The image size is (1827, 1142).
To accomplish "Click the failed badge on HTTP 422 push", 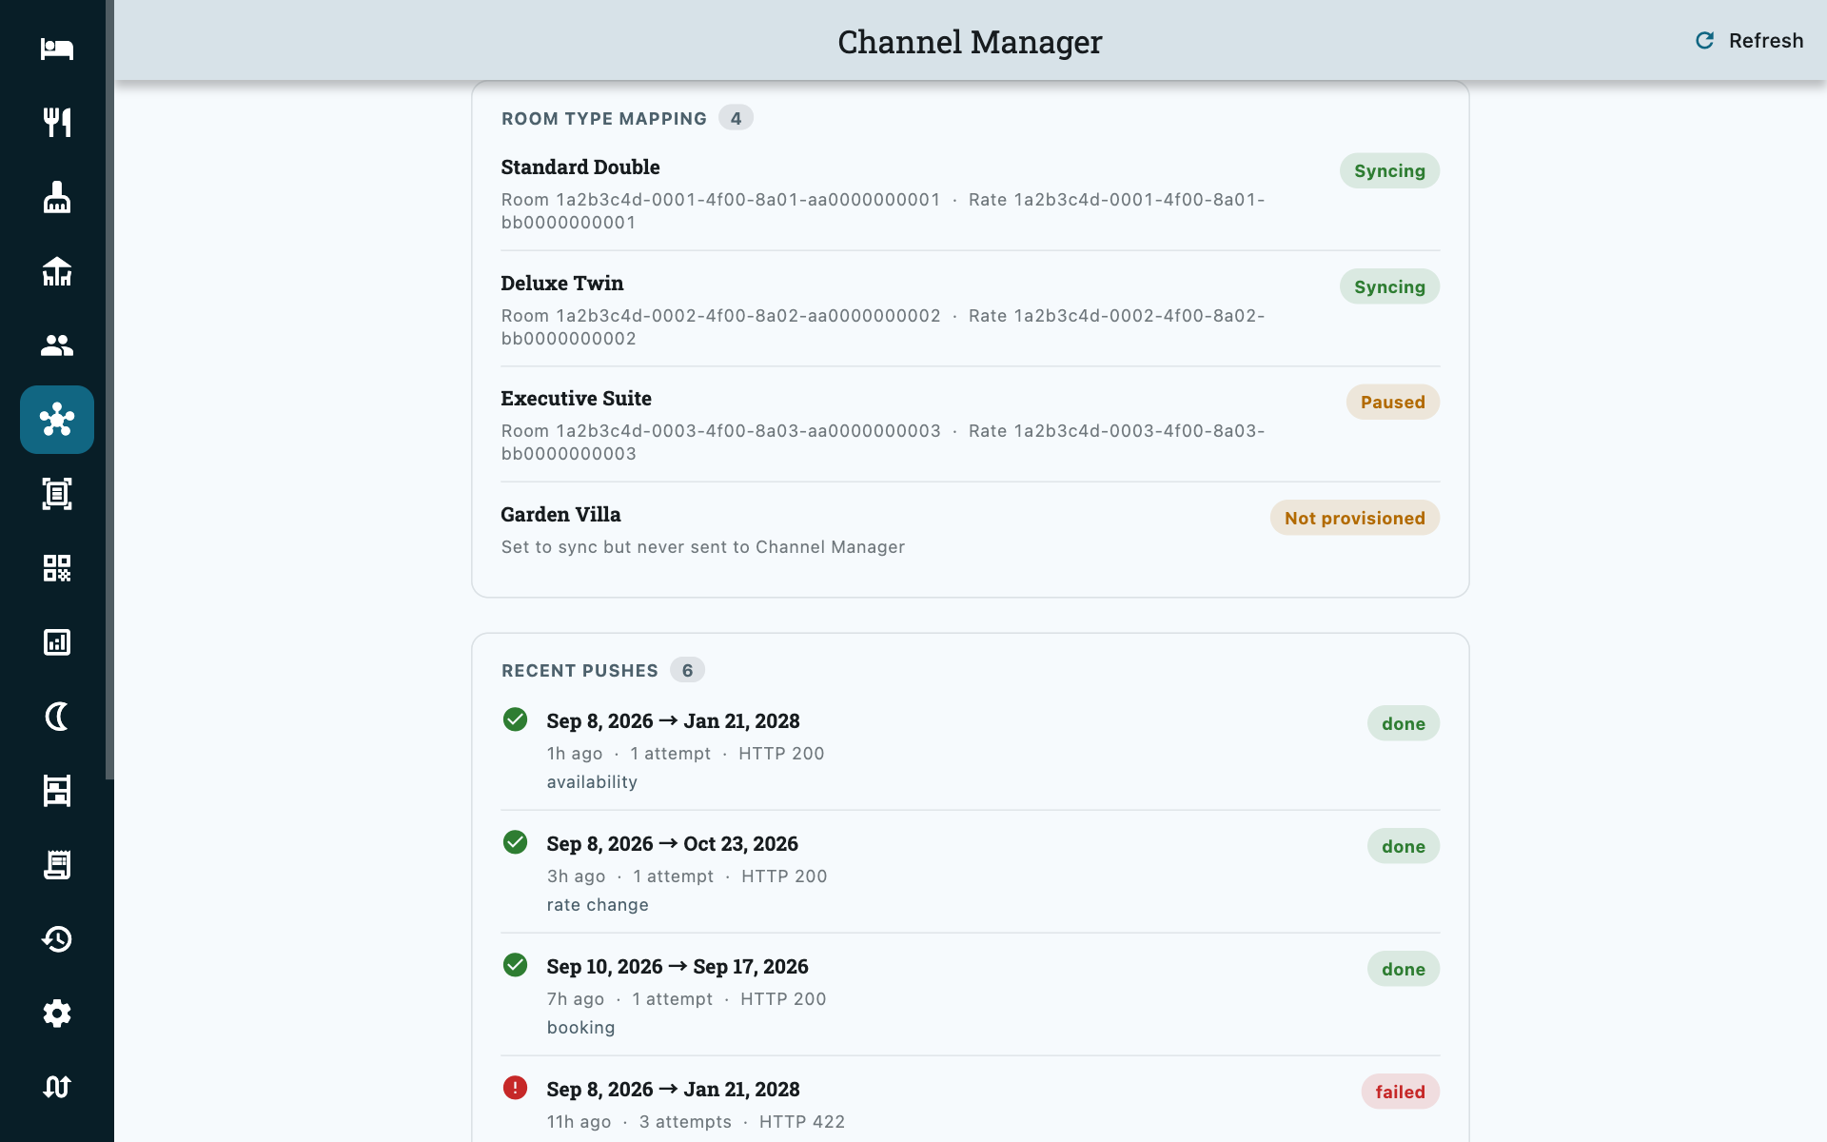I will coord(1400,1093).
